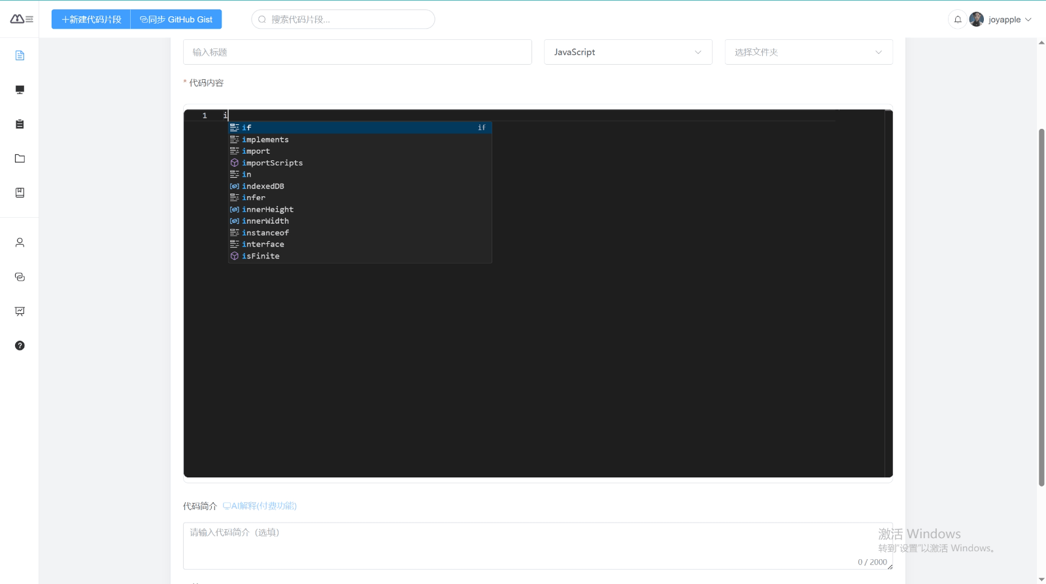The width and height of the screenshot is (1046, 584).
Task: Click cube icon beside isFinite suggestion
Action: point(234,256)
